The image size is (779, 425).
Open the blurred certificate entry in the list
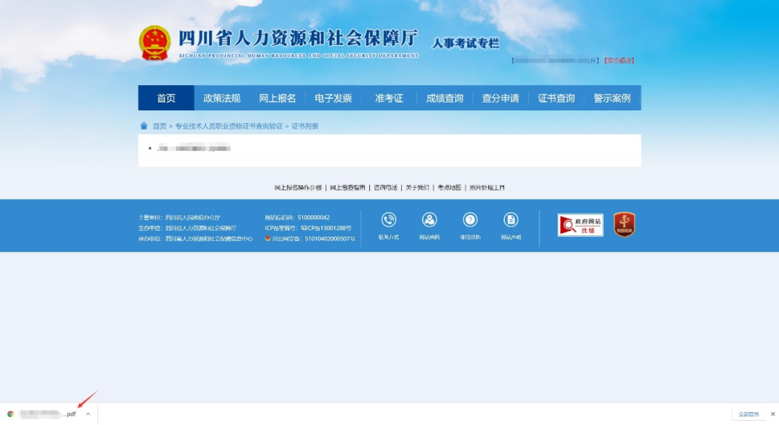coord(193,149)
